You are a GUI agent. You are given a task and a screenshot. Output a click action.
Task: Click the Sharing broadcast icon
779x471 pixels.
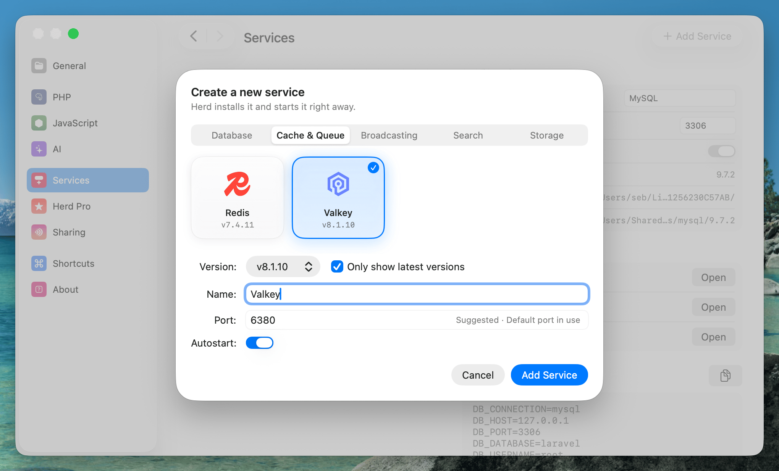tap(39, 232)
